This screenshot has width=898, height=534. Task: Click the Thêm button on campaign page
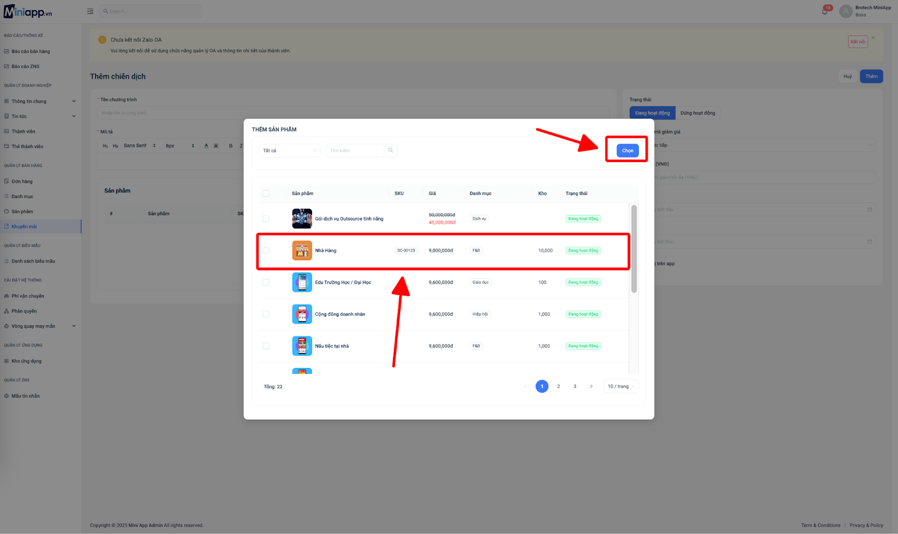(x=871, y=76)
